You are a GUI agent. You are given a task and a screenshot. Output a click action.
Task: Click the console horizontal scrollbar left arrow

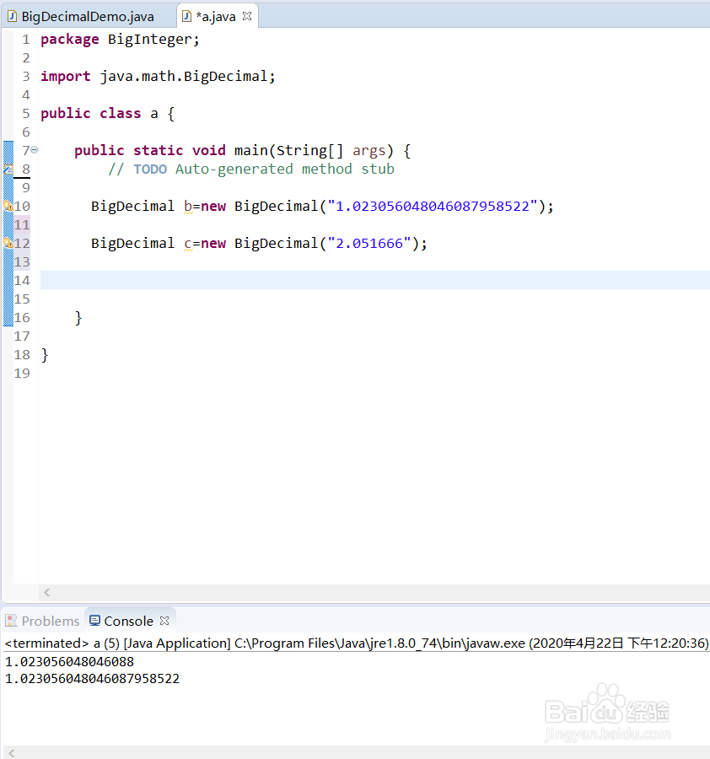click(x=11, y=753)
